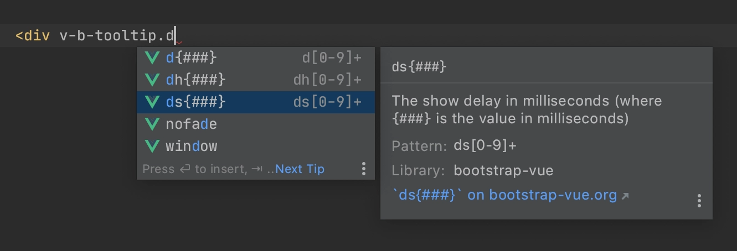The width and height of the screenshot is (737, 251).
Task: Open completion popup three-dot options menu
Action: (x=363, y=169)
